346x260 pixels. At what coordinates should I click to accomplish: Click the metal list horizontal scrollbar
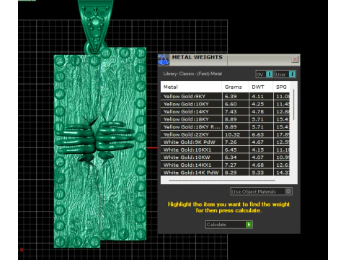coord(222,180)
